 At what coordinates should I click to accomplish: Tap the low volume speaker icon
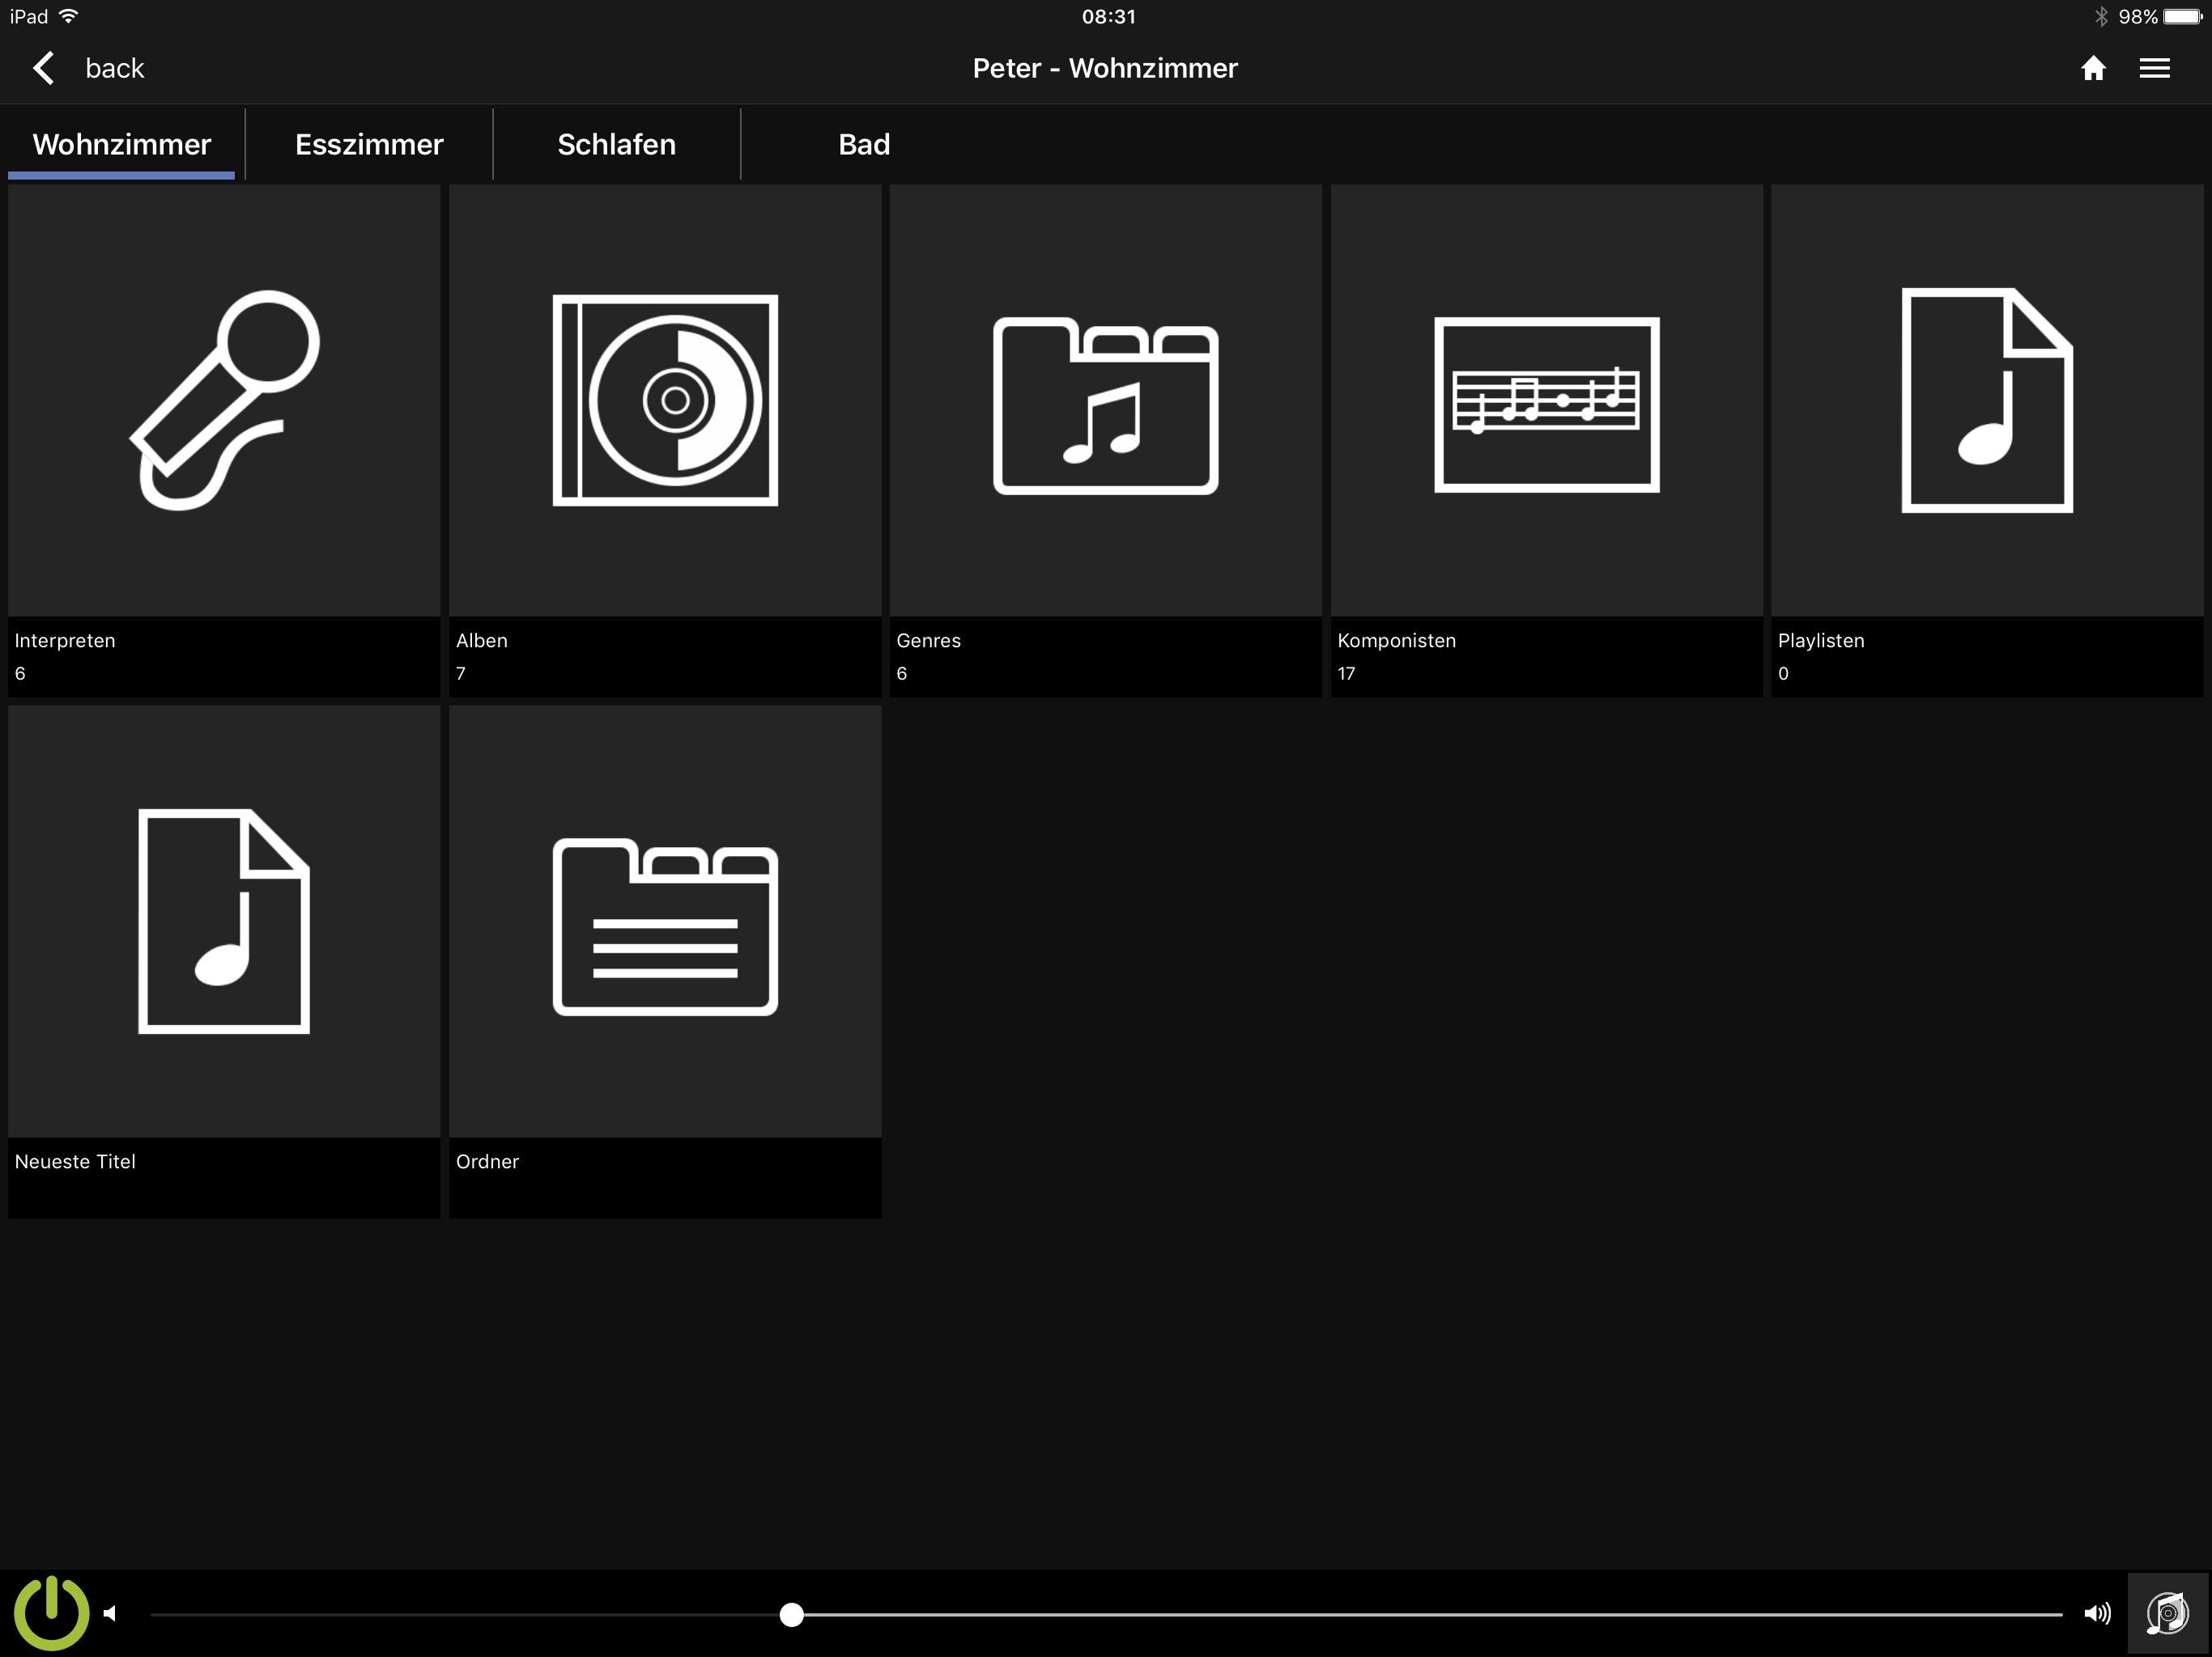110,1613
